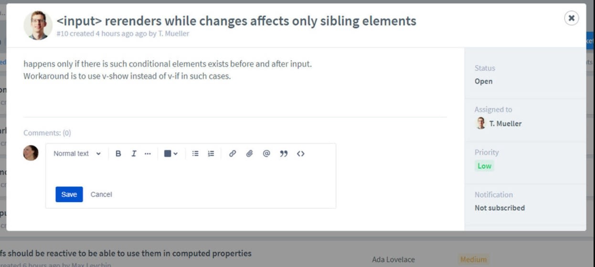Insert a numbered list

(x=211, y=154)
